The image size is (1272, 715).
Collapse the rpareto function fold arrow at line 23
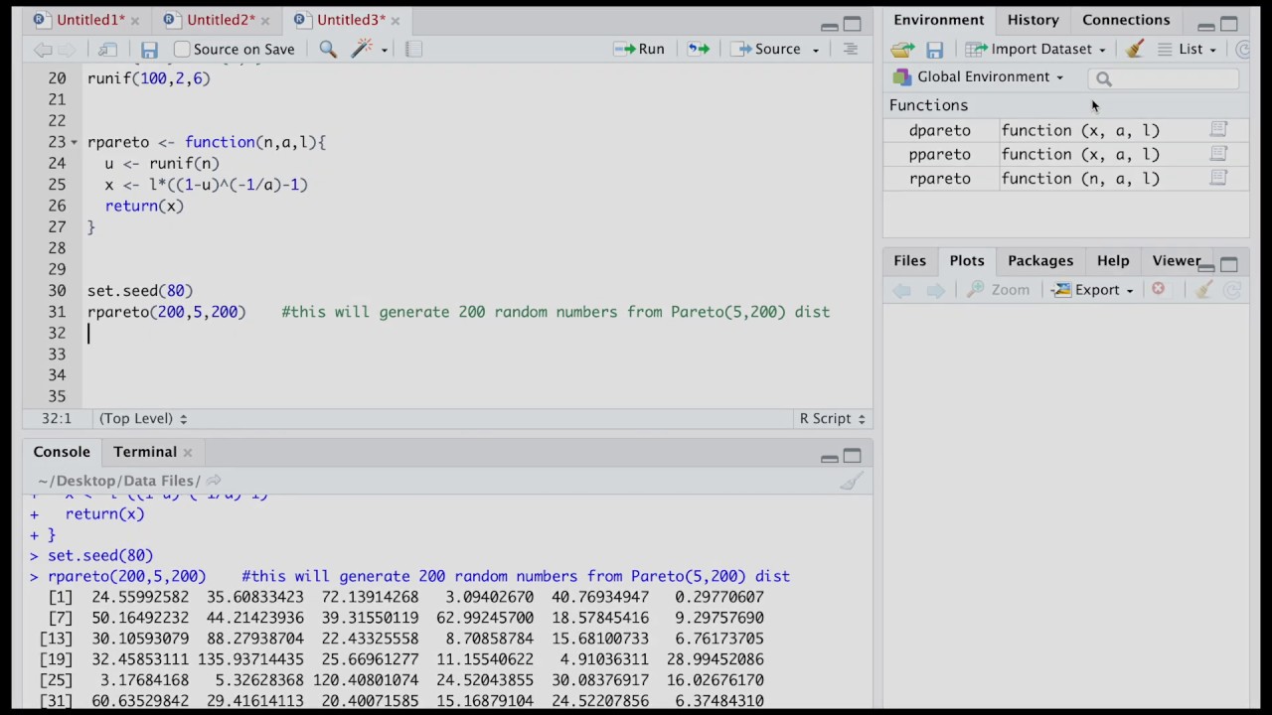(74, 143)
